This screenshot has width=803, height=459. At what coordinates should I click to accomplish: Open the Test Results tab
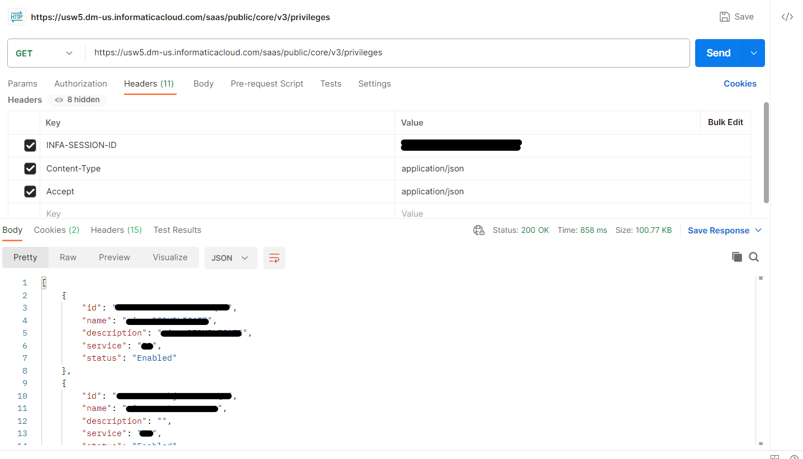coord(177,230)
